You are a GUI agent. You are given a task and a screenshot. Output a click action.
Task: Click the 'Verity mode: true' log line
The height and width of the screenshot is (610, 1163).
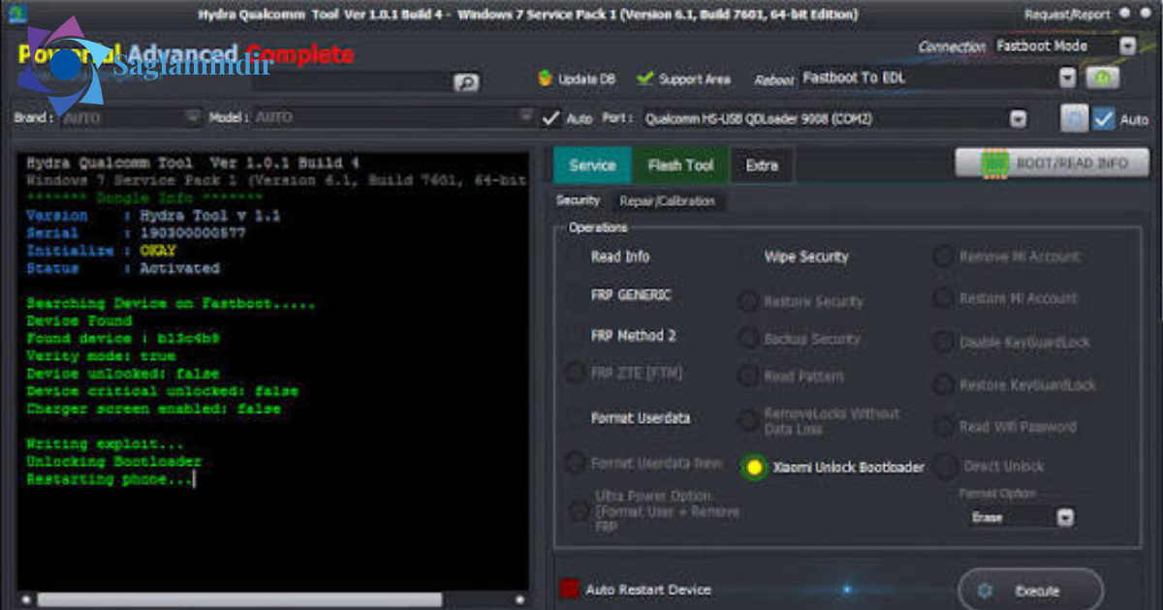(x=101, y=356)
